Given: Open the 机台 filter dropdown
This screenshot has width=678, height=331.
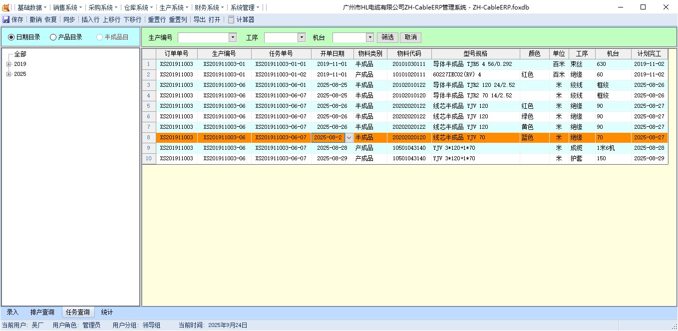Looking at the screenshot, I should click(369, 37).
